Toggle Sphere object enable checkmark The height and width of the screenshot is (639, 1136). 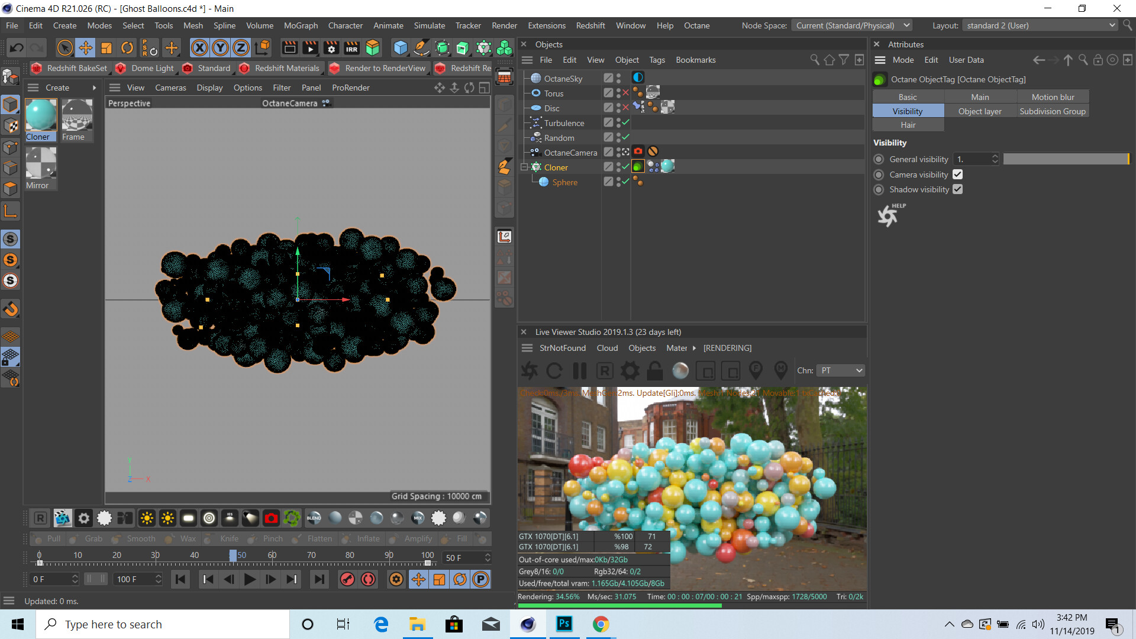click(x=625, y=182)
